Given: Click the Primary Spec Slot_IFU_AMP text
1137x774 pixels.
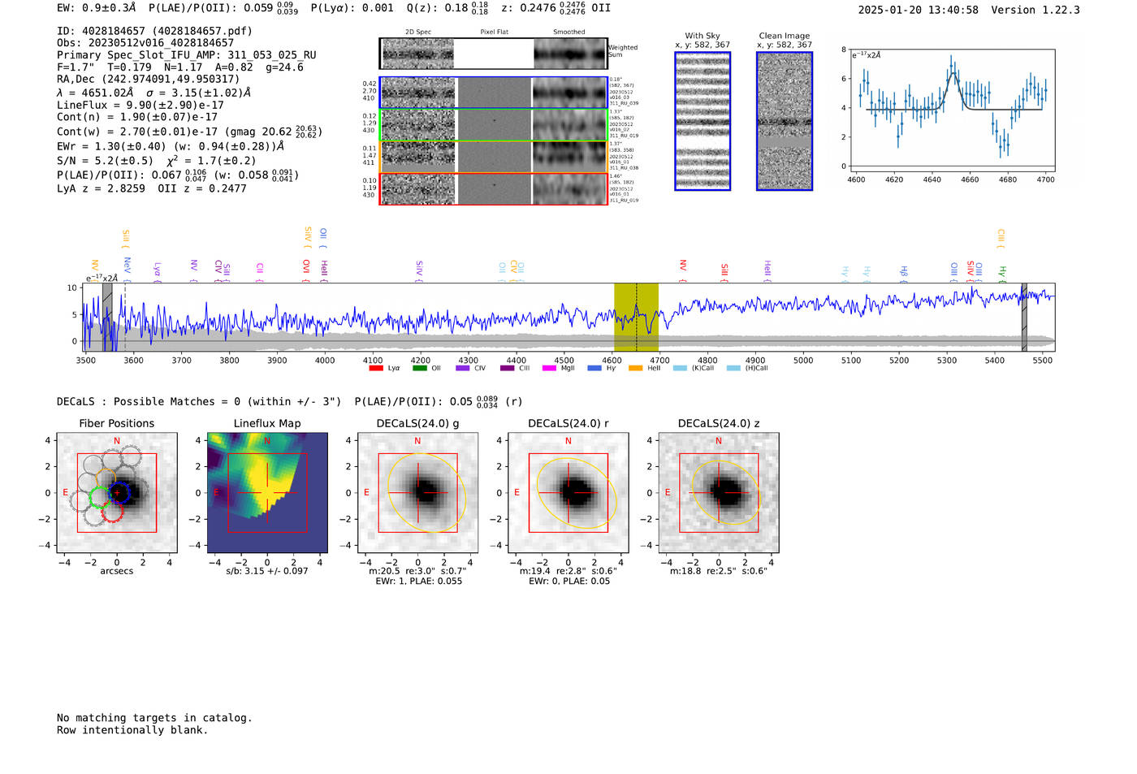Looking at the screenshot, I should 187,55.
